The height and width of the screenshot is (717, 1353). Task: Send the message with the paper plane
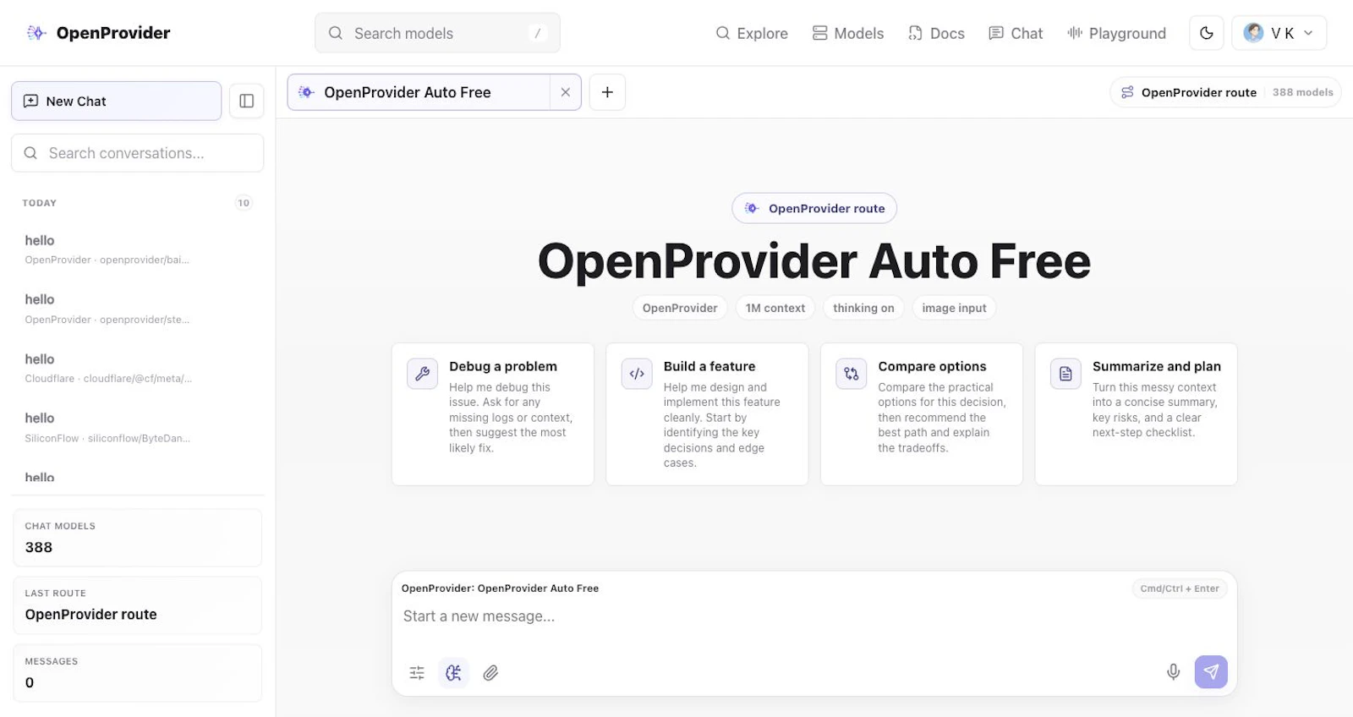pos(1211,672)
